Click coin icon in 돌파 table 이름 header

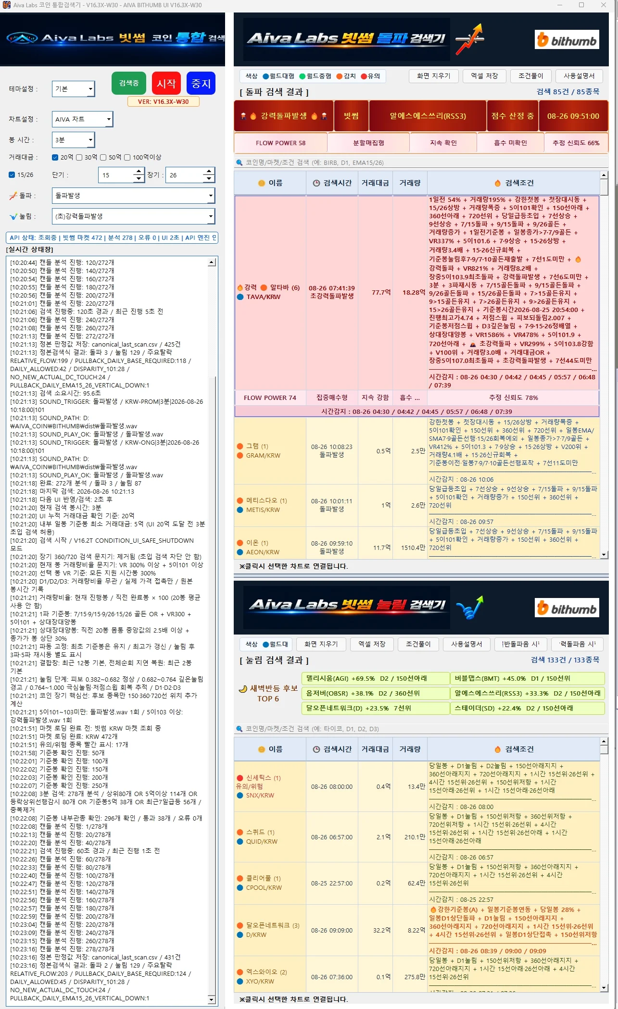click(x=262, y=183)
